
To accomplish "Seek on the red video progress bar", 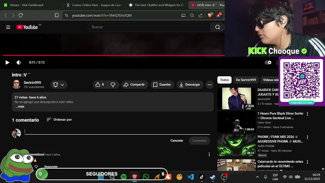I will point(113,55).
